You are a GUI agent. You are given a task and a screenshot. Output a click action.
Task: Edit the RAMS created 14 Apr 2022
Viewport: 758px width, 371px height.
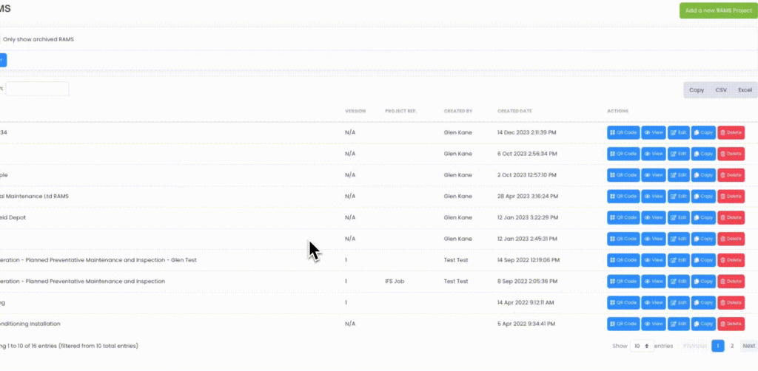(679, 302)
